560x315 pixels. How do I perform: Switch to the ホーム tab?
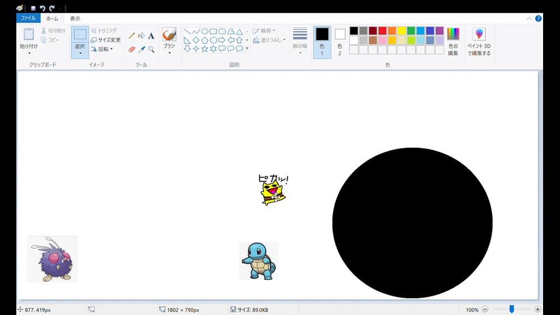tap(52, 19)
